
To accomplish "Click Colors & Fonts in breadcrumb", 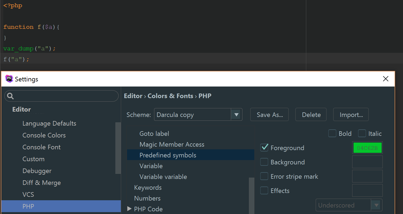I will pos(170,96).
